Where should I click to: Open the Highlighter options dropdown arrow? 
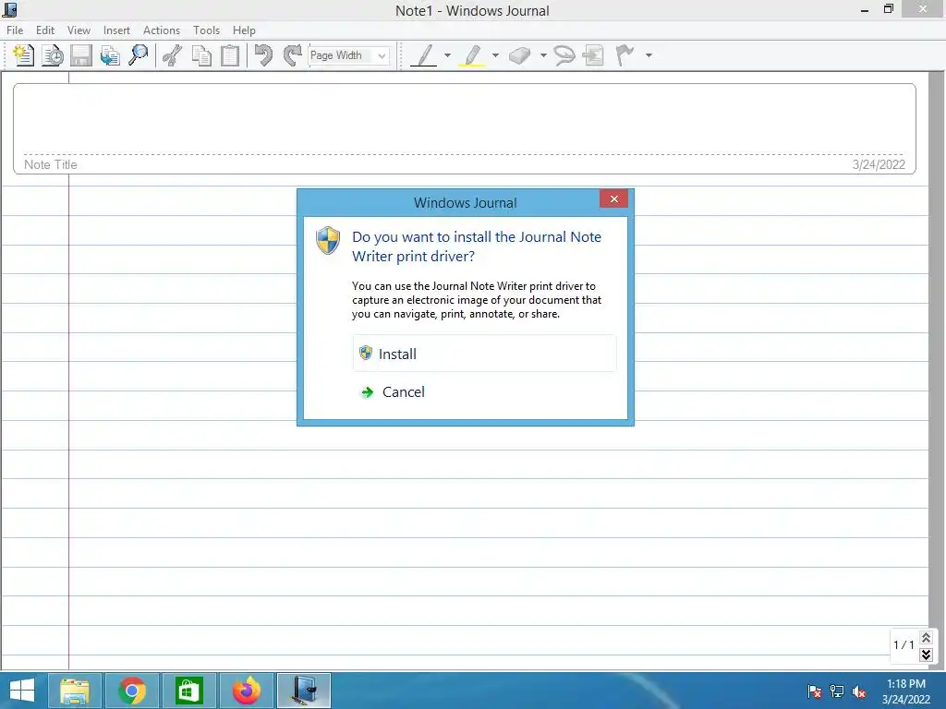coord(495,55)
